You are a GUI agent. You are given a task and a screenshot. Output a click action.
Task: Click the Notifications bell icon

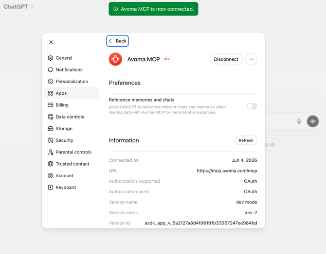[x=50, y=70]
